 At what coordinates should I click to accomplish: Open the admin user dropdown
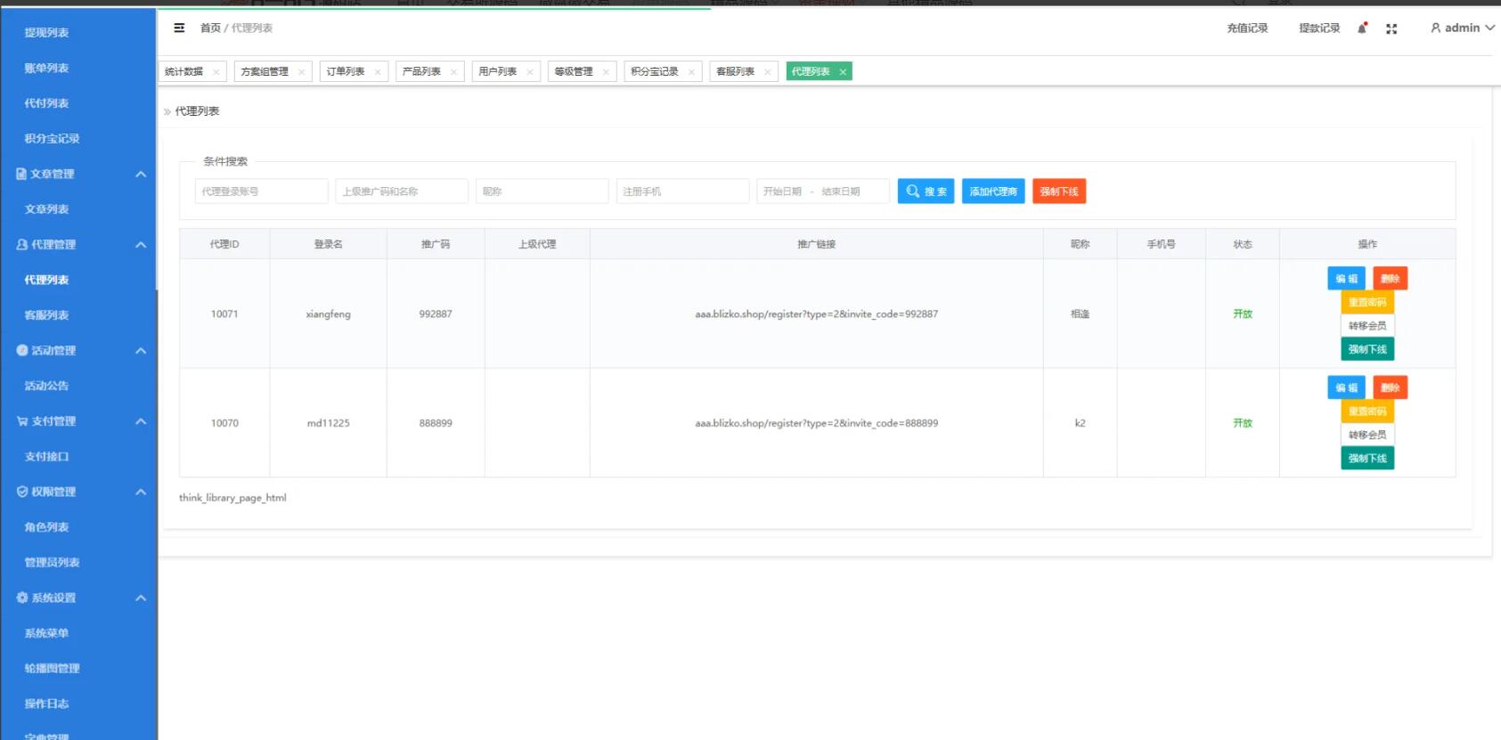point(1462,28)
